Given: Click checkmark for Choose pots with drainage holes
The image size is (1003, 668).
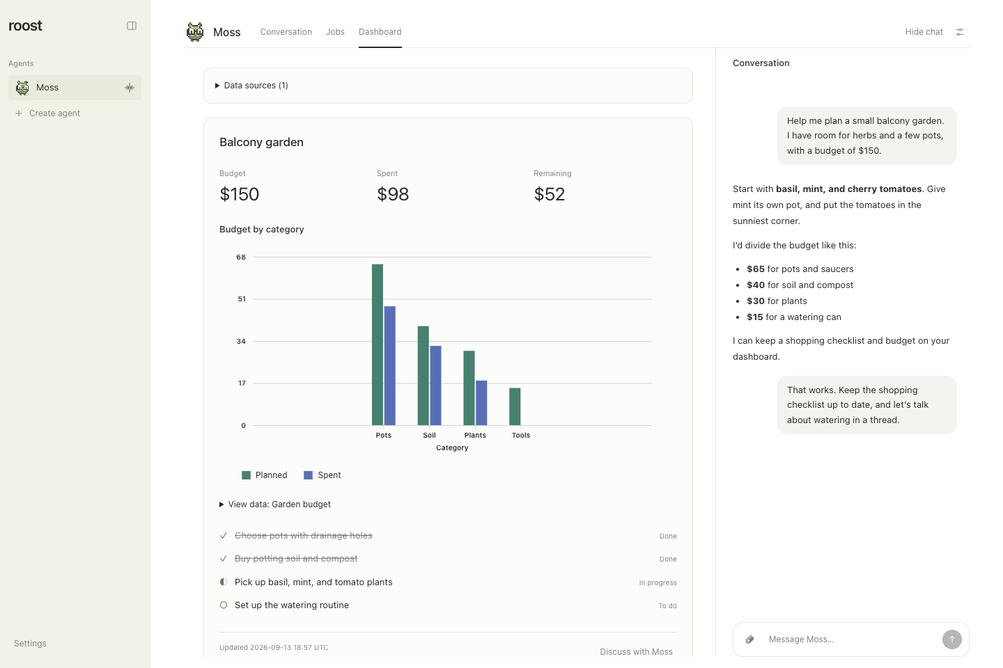Looking at the screenshot, I should [224, 536].
